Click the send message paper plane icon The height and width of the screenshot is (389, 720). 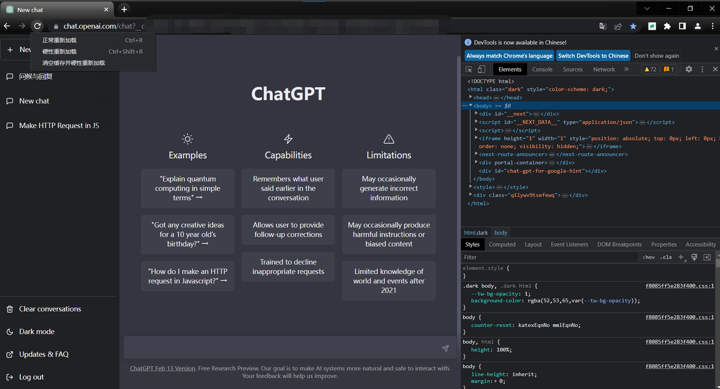pos(445,348)
